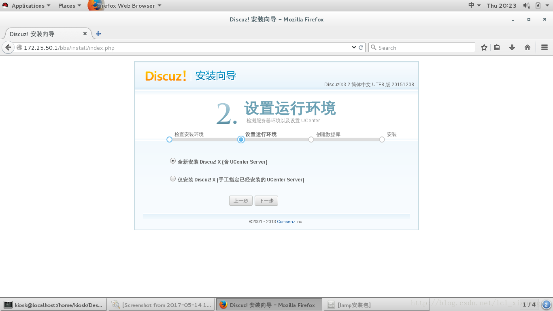This screenshot has height=311, width=553.
Task: Click the 下一步 button
Action: (266, 201)
